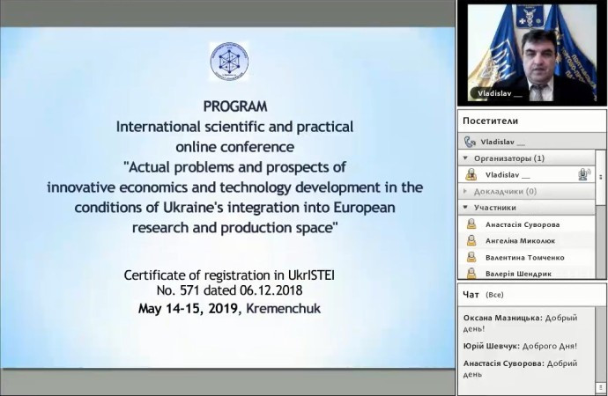Image resolution: width=608 pixels, height=396 pixels.
Task: Click the (Все) chat recipient label
Action: tap(495, 296)
